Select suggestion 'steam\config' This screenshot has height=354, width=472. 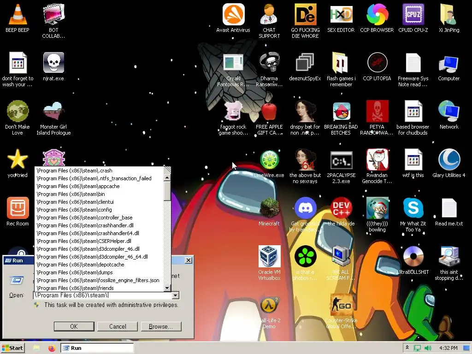point(100,210)
